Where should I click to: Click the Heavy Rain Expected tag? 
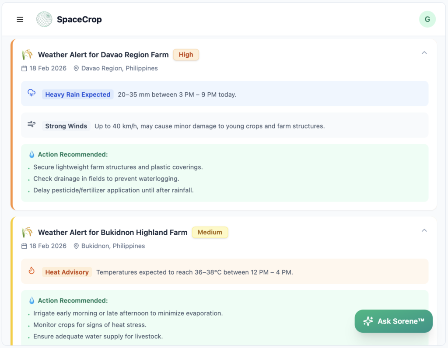78,94
